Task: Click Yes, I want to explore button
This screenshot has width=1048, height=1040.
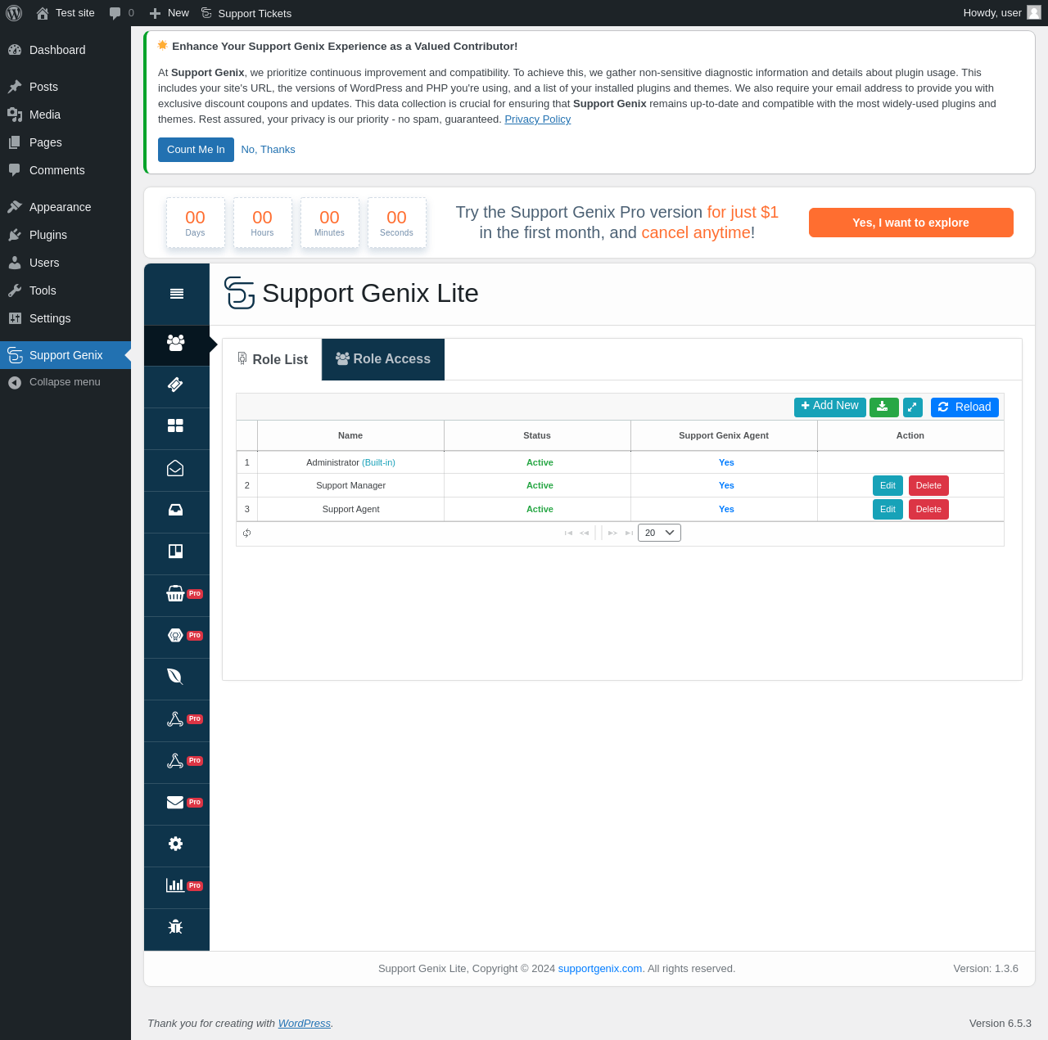Action: coord(910,223)
